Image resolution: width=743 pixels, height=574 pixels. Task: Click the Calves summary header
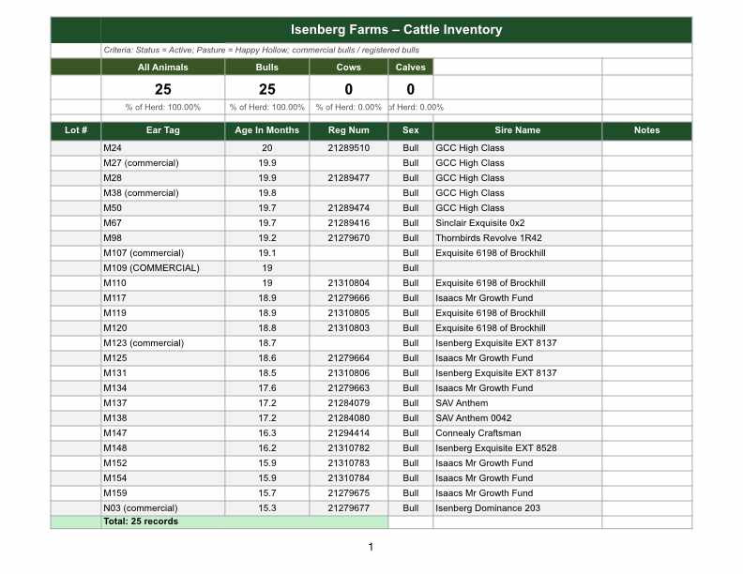(410, 68)
